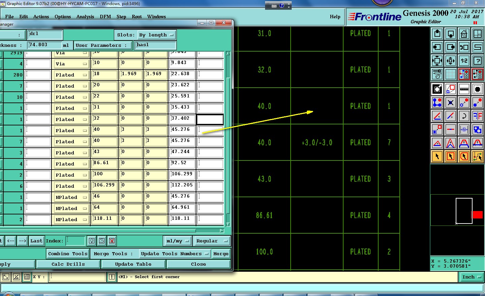This screenshot has width=485, height=296.
Task: Click the Calc Drills button
Action: (68, 264)
